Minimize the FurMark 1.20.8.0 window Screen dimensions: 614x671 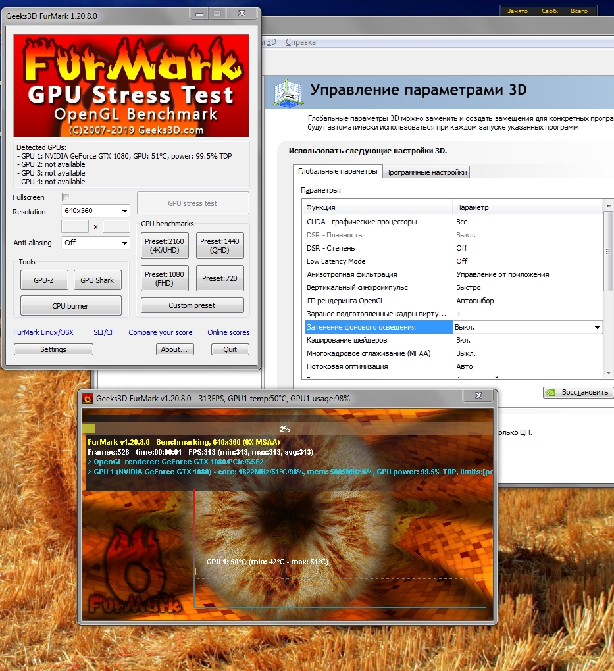pos(199,14)
